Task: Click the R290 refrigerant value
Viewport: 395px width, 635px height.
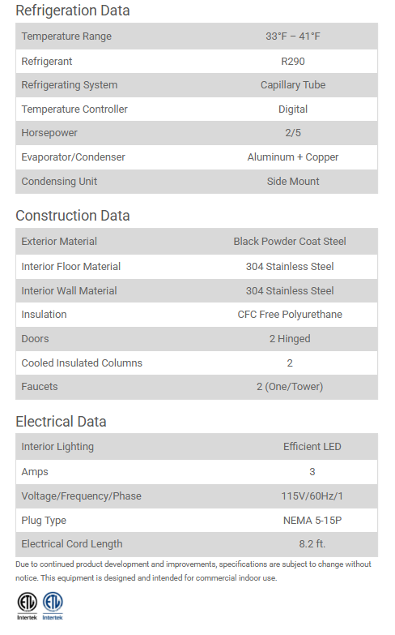Action: click(x=293, y=61)
